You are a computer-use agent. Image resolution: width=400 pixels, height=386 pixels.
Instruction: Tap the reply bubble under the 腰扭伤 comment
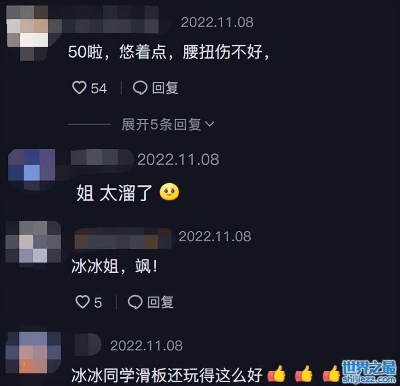click(140, 88)
